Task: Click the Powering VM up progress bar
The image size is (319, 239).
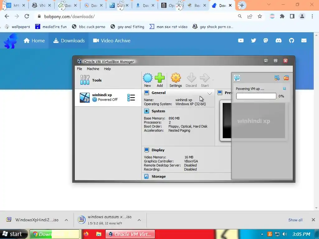Action: [256, 96]
